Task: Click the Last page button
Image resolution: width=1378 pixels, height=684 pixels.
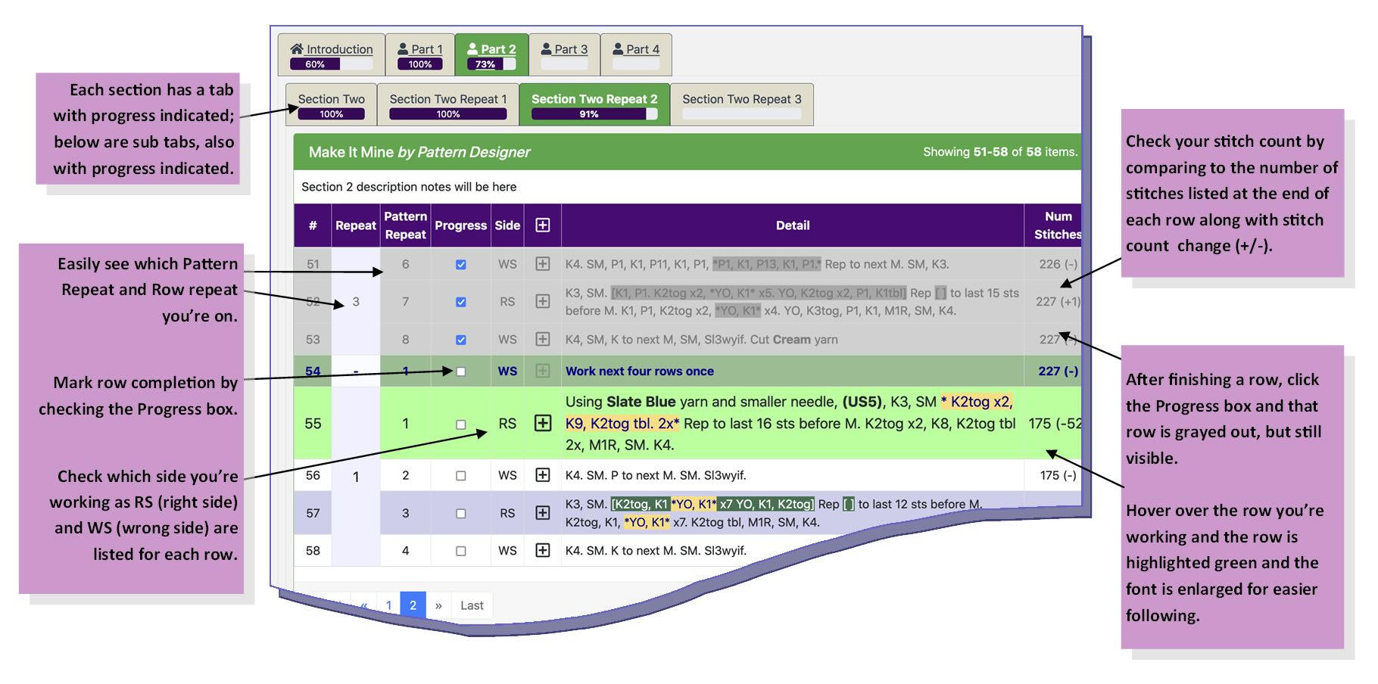Action: 472,605
